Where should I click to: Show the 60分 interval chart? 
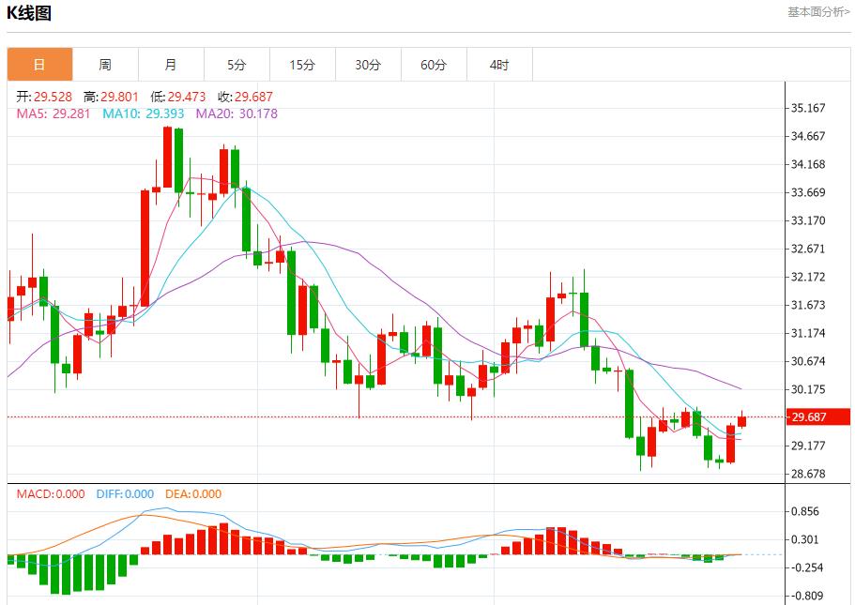(434, 65)
